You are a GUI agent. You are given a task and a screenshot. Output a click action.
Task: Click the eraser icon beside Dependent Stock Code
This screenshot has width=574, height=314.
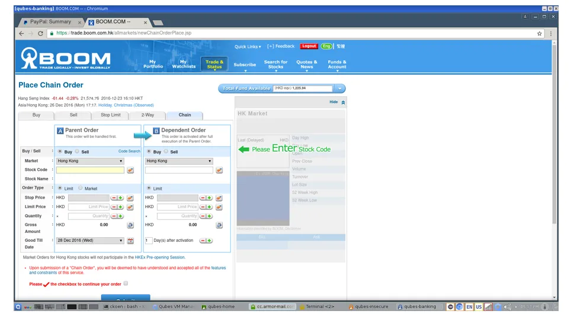(x=219, y=170)
